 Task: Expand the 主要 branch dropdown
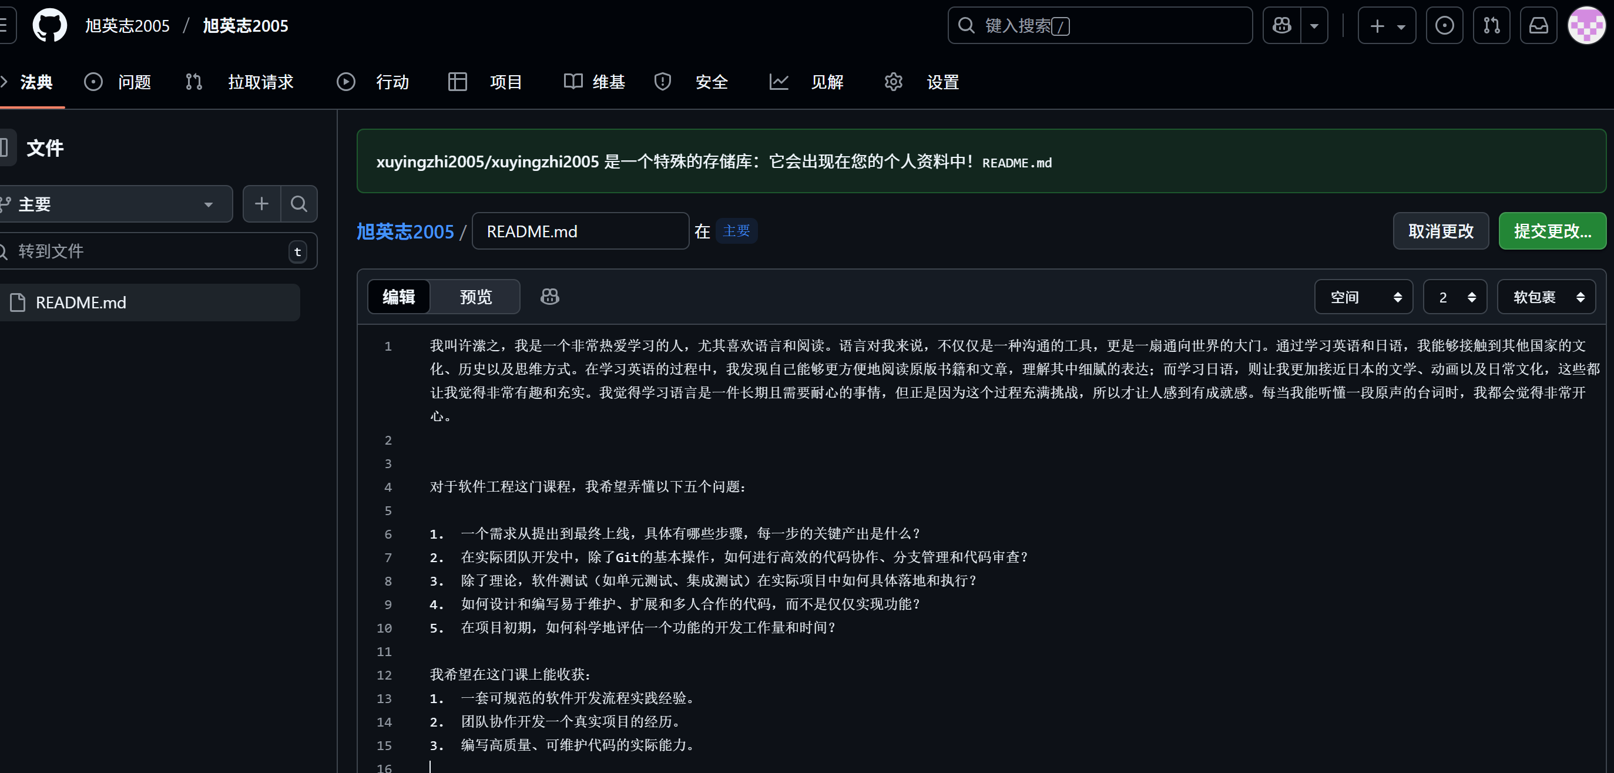click(x=116, y=204)
